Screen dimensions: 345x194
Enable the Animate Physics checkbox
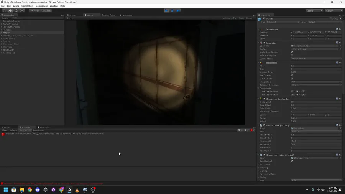tap(292, 56)
